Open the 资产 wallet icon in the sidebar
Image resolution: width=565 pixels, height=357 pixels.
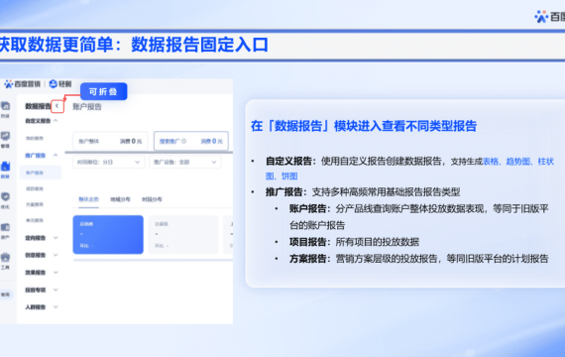5,227
